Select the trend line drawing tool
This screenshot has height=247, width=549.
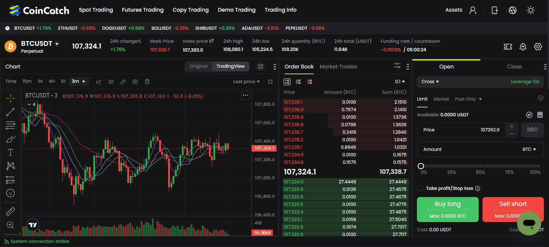(11, 112)
